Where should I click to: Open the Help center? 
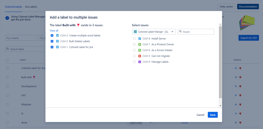coord(226,7)
